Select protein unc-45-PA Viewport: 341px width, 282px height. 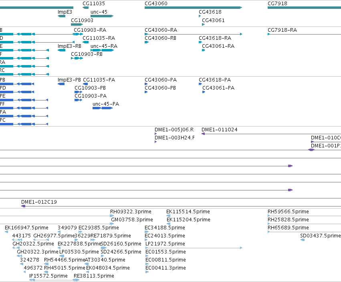click(x=106, y=104)
